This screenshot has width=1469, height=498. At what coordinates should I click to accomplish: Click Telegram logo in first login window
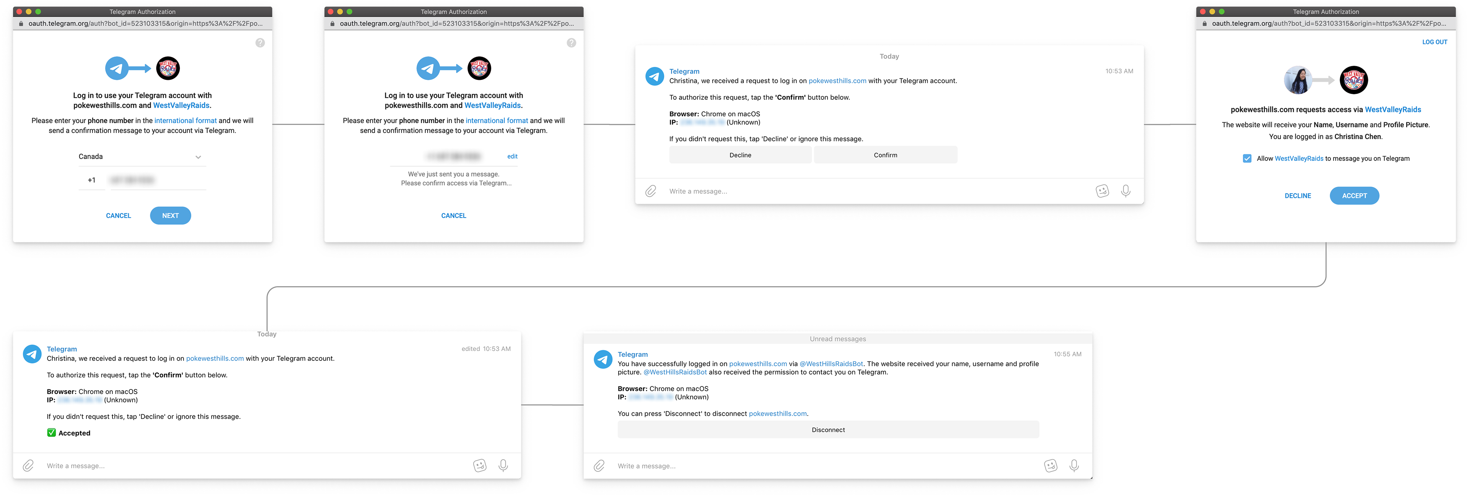117,68
